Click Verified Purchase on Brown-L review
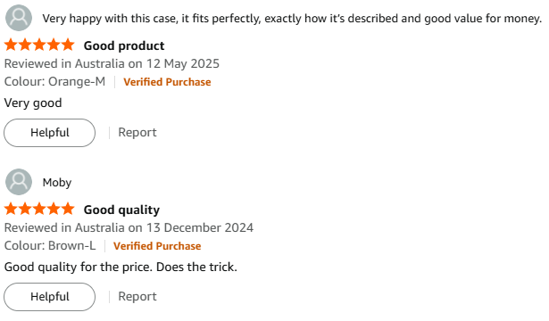 [x=157, y=246]
